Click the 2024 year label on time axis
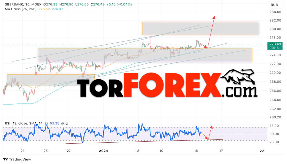 click(104, 151)
